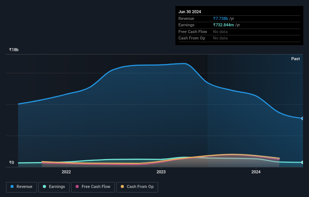Click Free Cash Flow No data value
This screenshot has height=197, width=309.
pos(220,32)
